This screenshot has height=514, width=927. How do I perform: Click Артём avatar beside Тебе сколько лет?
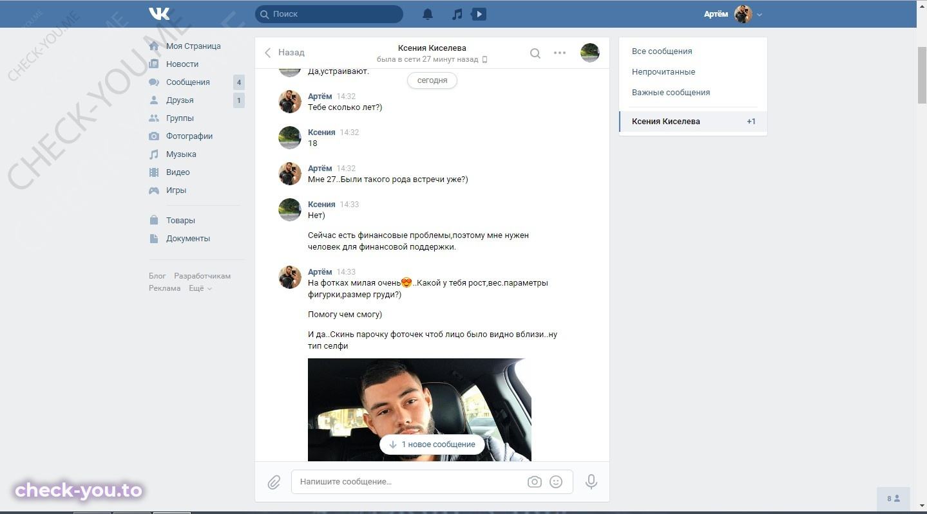click(x=290, y=102)
